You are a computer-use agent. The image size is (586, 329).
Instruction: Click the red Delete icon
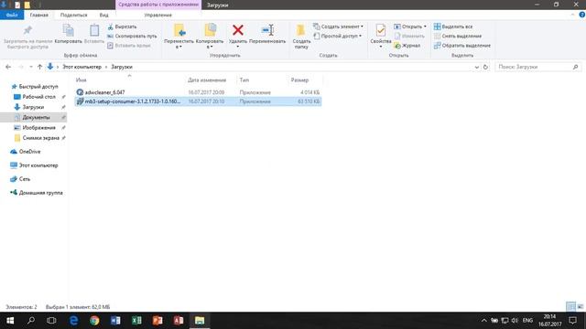[238, 30]
